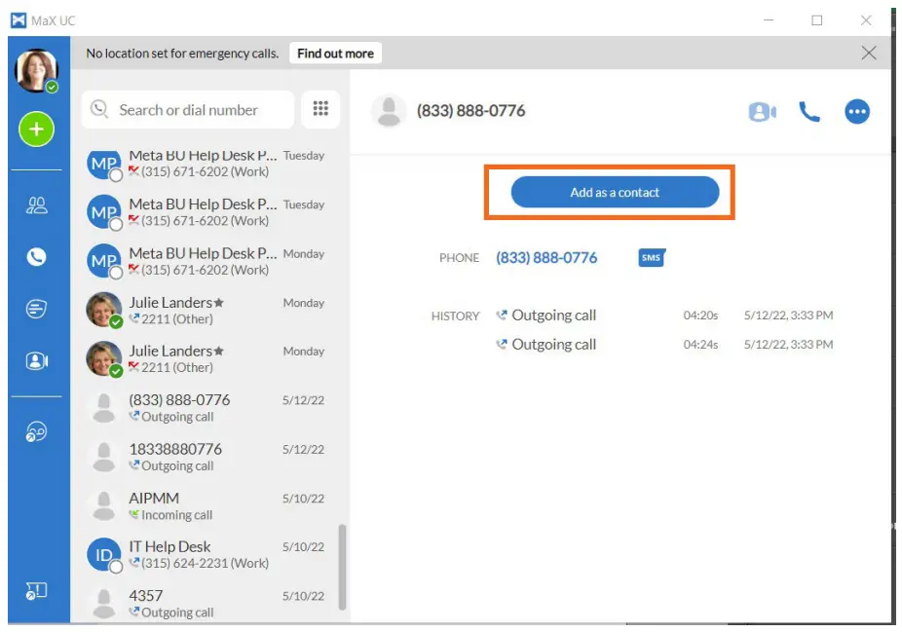
Task: Click your profile avatar
Action: 37,68
